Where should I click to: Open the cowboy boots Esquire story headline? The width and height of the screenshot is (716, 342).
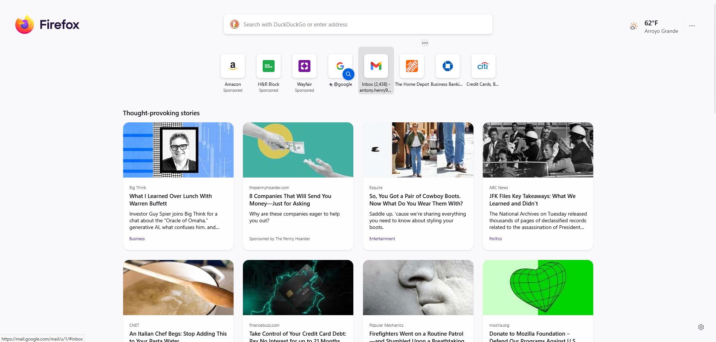416,200
